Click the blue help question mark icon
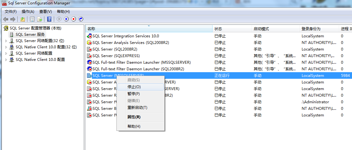The width and height of the screenshot is (352, 150). point(49,19)
